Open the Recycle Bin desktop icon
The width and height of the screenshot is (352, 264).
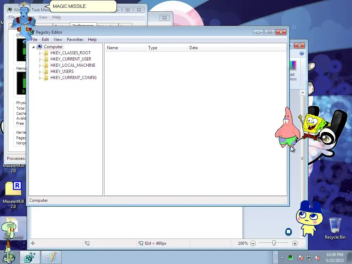tap(335, 228)
